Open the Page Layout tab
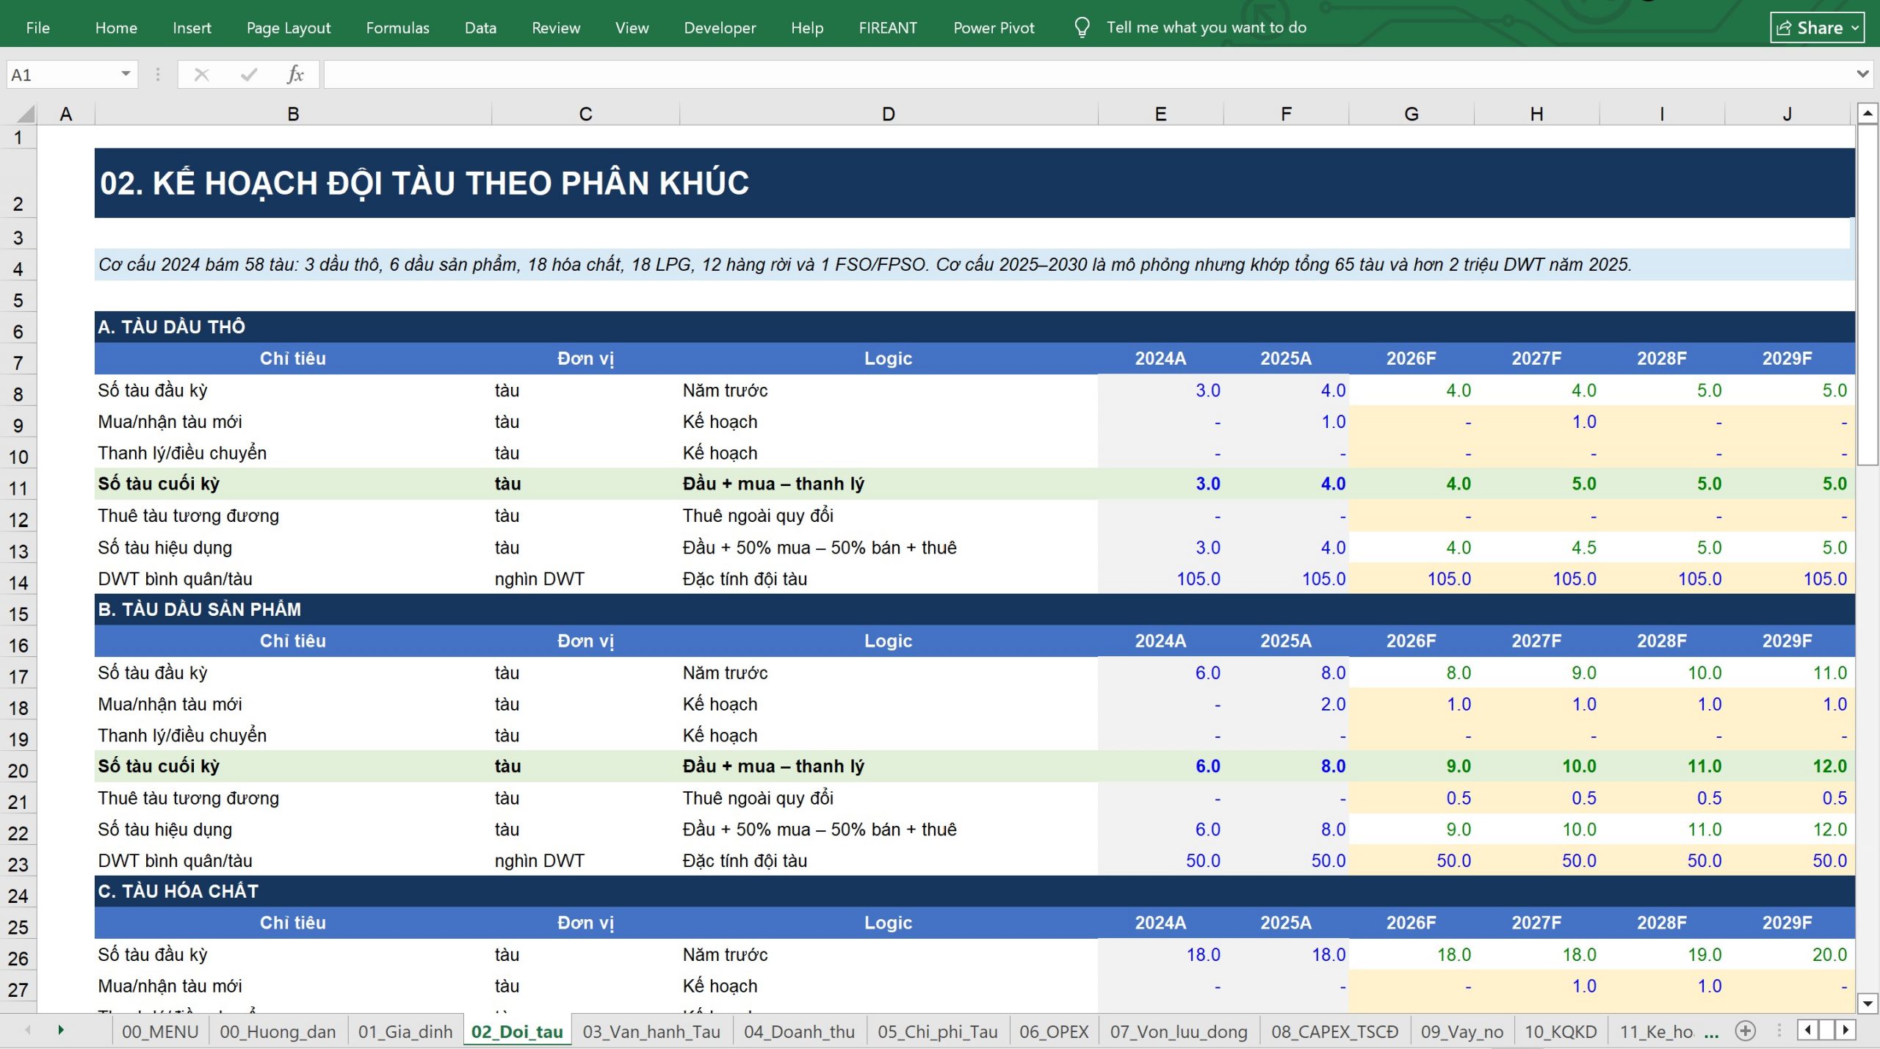The width and height of the screenshot is (1880, 1049). 289,28
